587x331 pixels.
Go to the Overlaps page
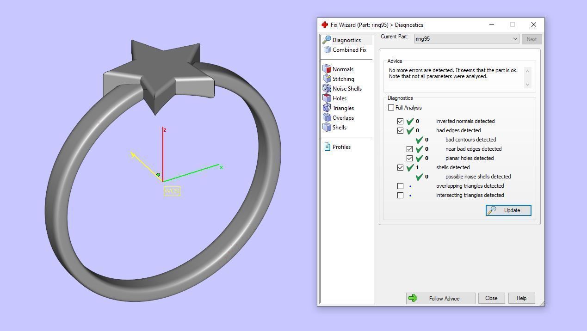pos(343,118)
